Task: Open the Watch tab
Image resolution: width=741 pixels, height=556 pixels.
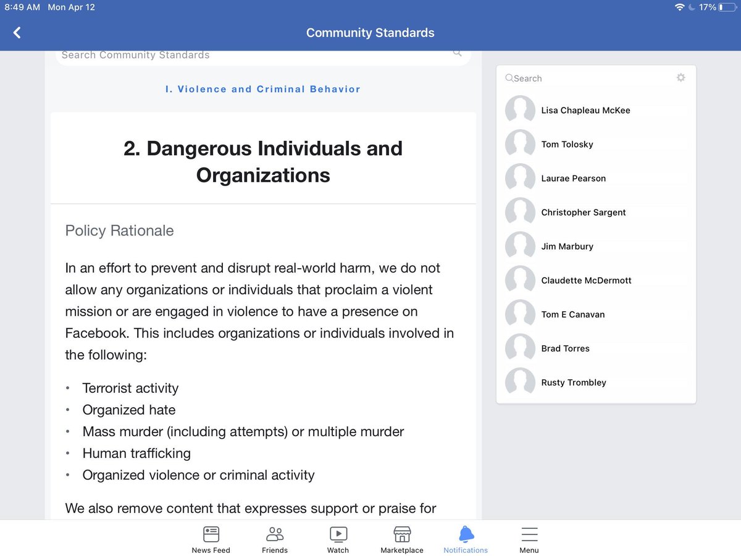Action: 338,539
